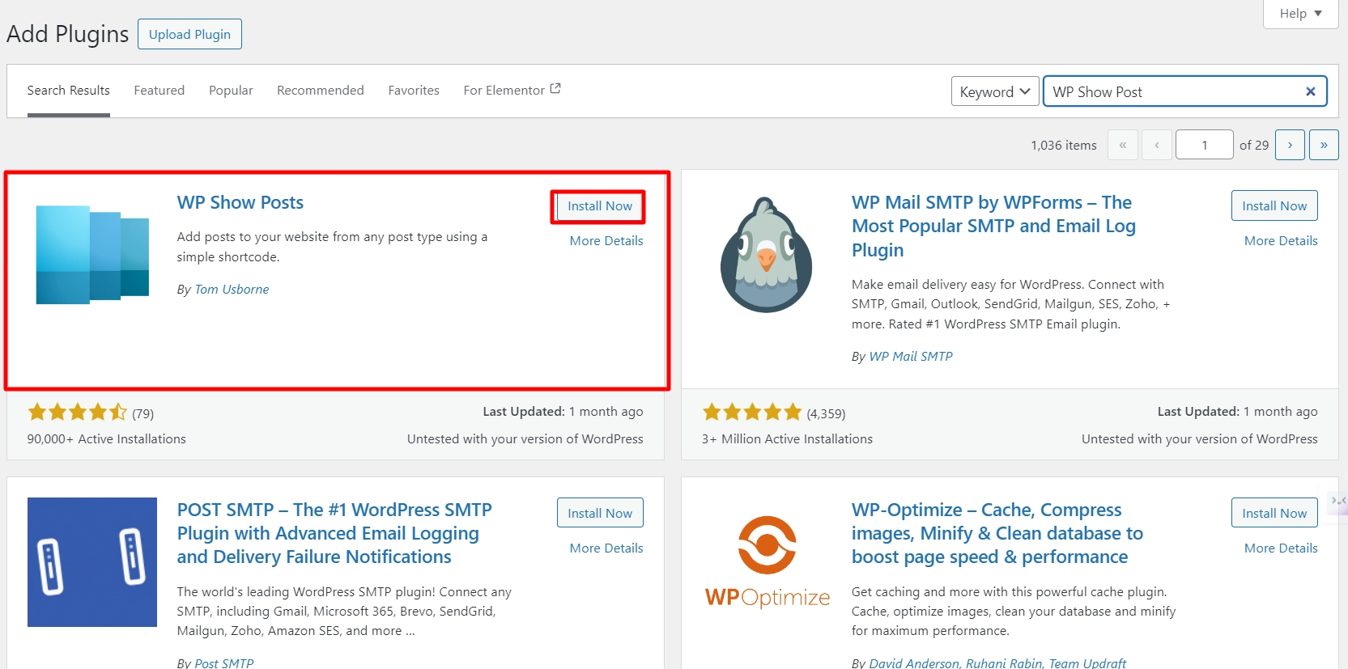The width and height of the screenshot is (1348, 669).
Task: Install WP Mail SMTP plugin
Action: (x=1274, y=206)
